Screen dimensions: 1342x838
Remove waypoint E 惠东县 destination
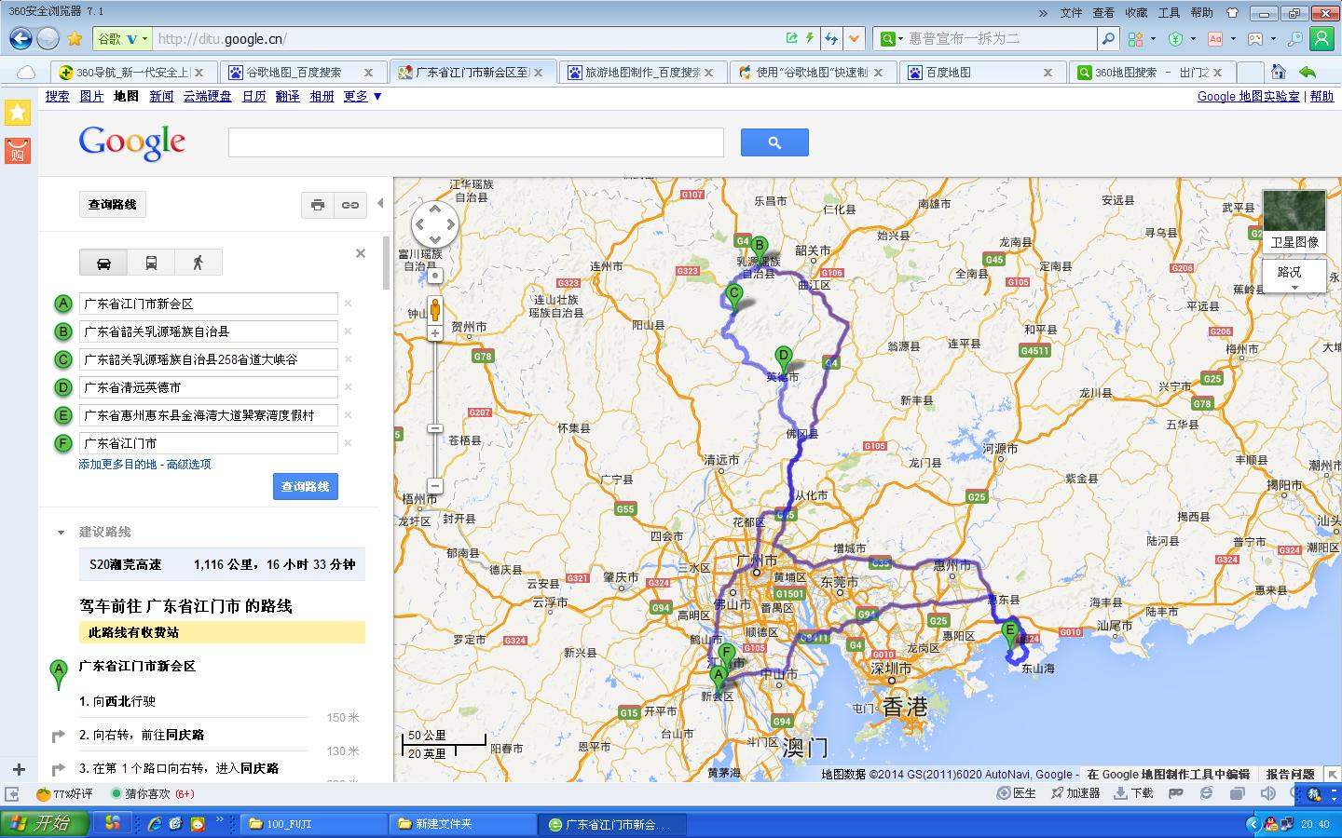pos(348,415)
